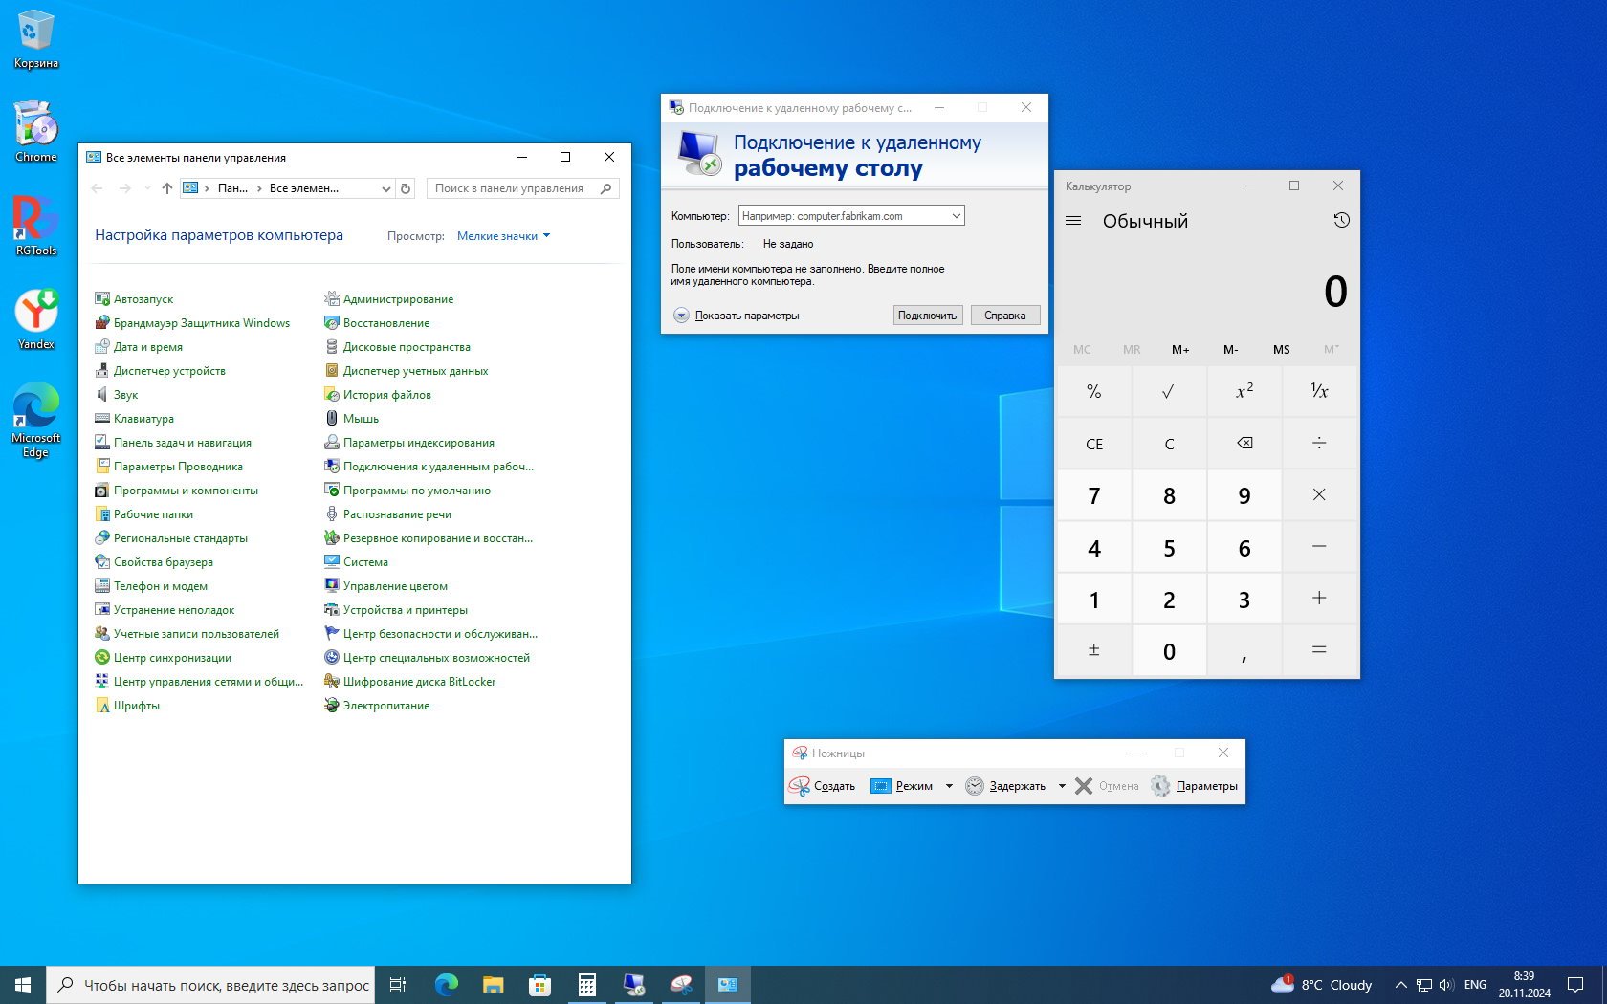Open the Компьютер combo box dropdown

pos(955,216)
